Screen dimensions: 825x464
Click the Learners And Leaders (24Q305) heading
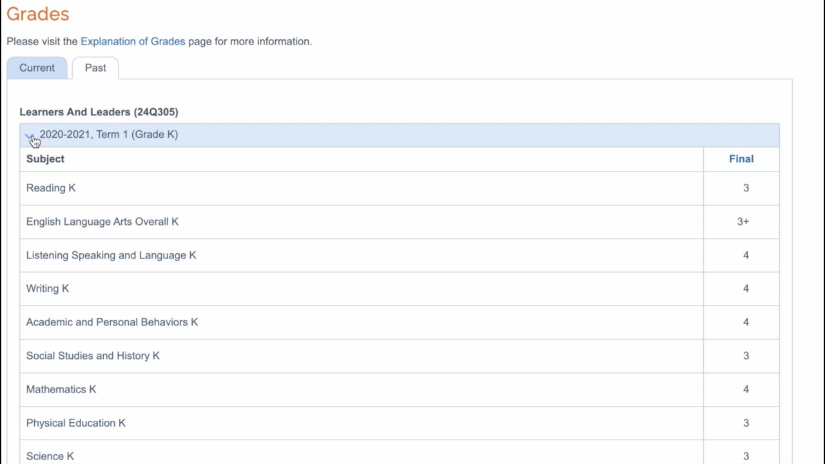99,111
